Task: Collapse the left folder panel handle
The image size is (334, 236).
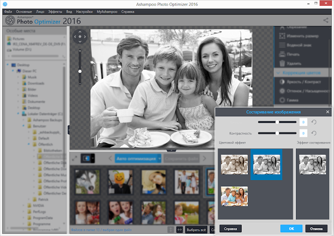Action: tap(68, 130)
